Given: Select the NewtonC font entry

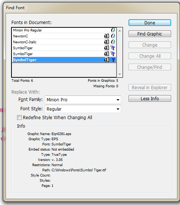Looking at the screenshot, I should tap(64, 36).
